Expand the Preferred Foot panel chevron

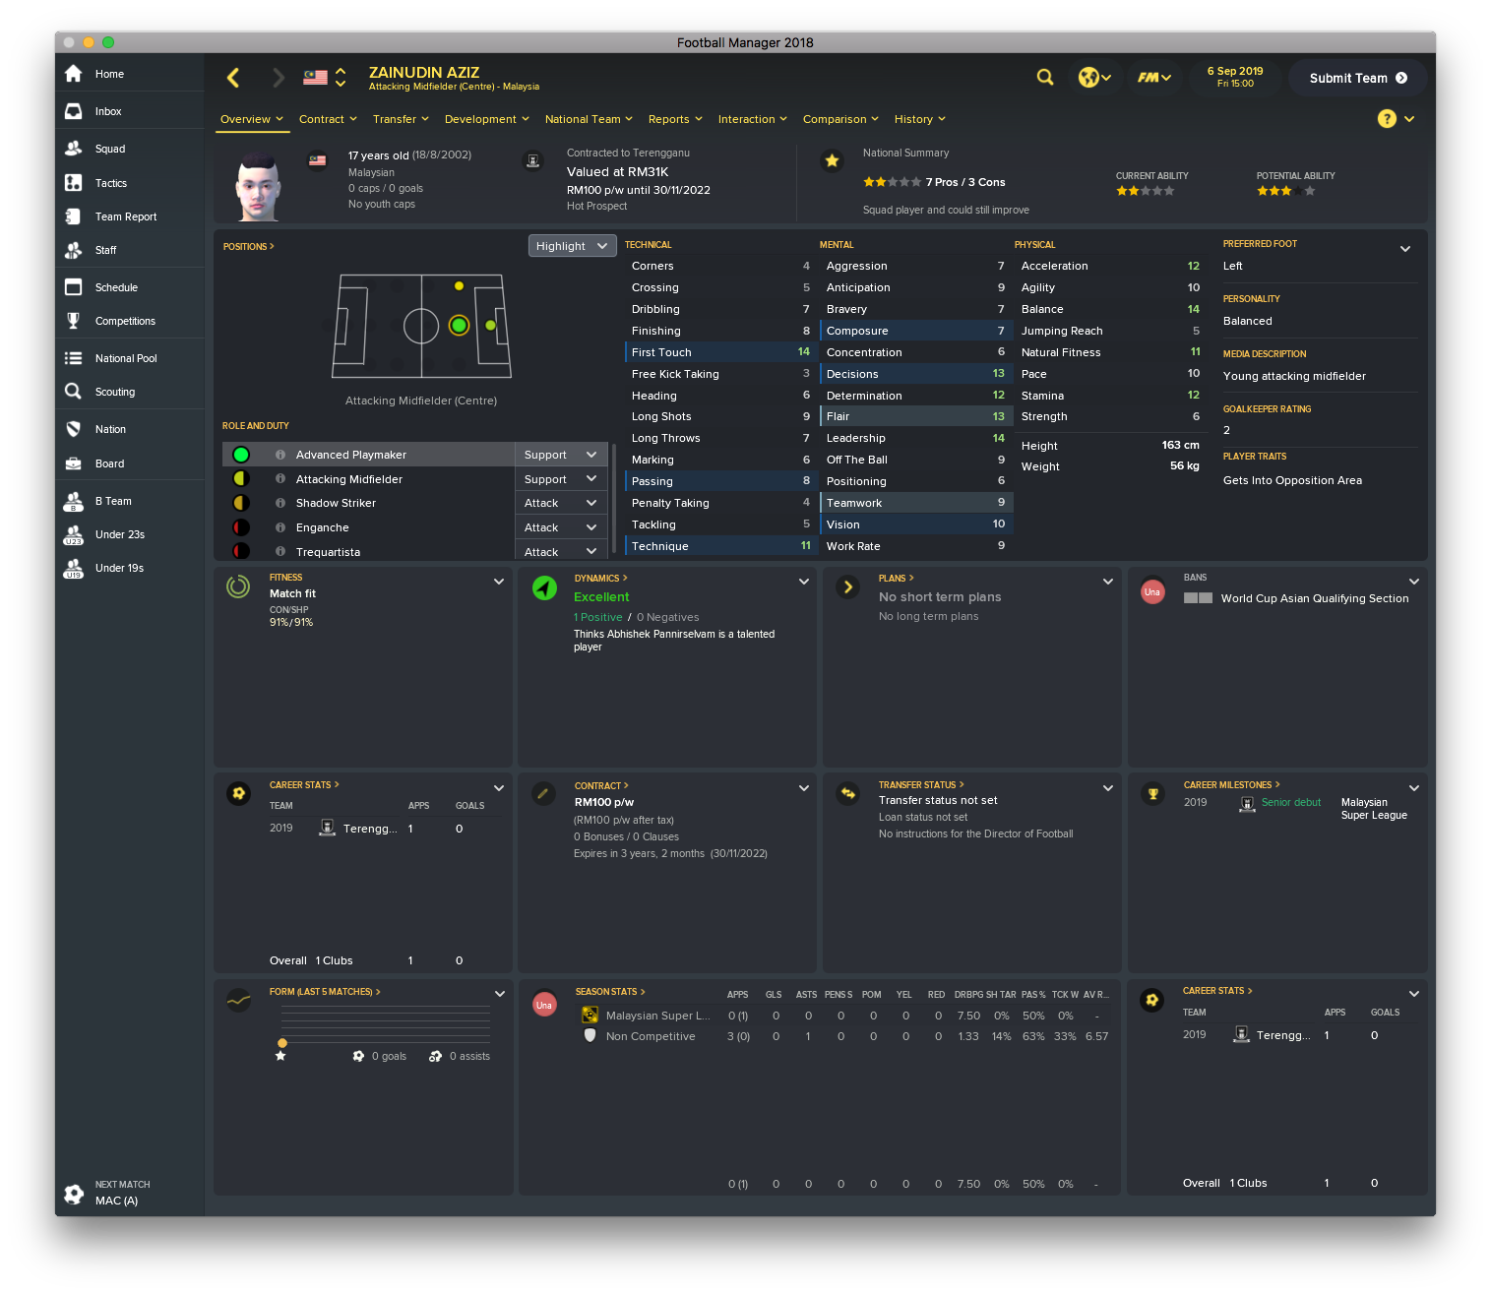pyautogui.click(x=1405, y=249)
